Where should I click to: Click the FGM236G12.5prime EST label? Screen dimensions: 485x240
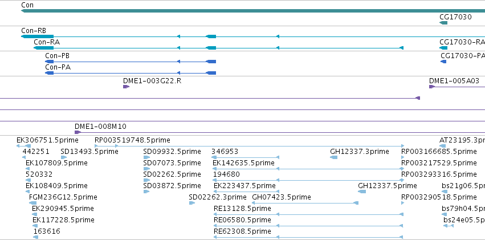pyautogui.click(x=63, y=197)
